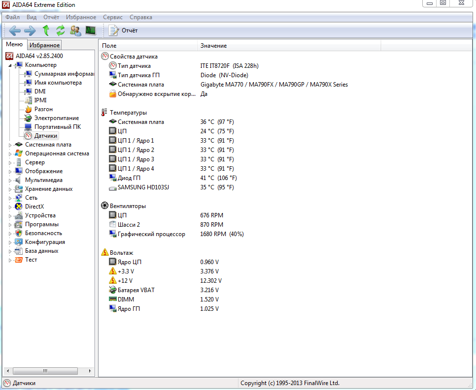Open the Отчёт menu in menu bar
Viewport: 476px width, 390px height.
pos(51,17)
